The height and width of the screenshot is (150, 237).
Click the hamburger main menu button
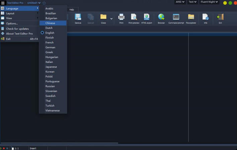pos(3,3)
